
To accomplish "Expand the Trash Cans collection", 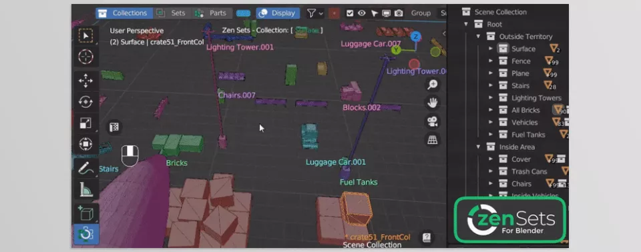I will (491, 171).
